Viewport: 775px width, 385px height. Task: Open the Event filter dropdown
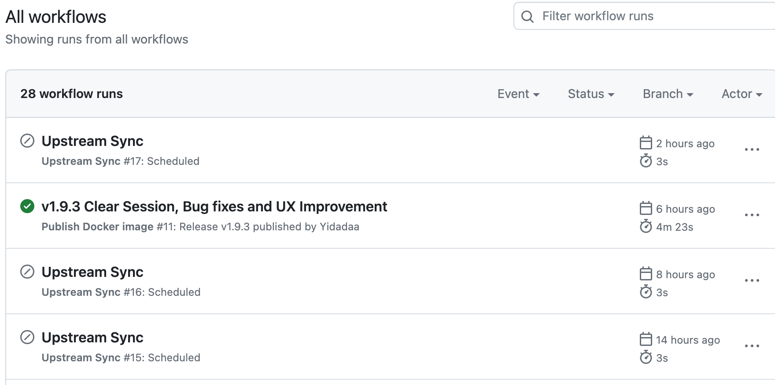[518, 94]
